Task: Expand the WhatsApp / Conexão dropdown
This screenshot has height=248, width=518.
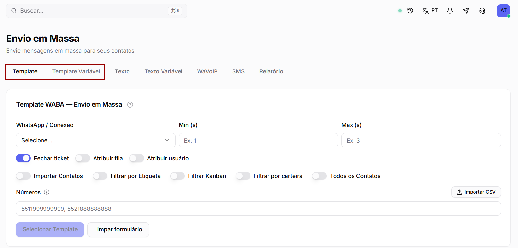Action: click(95, 140)
